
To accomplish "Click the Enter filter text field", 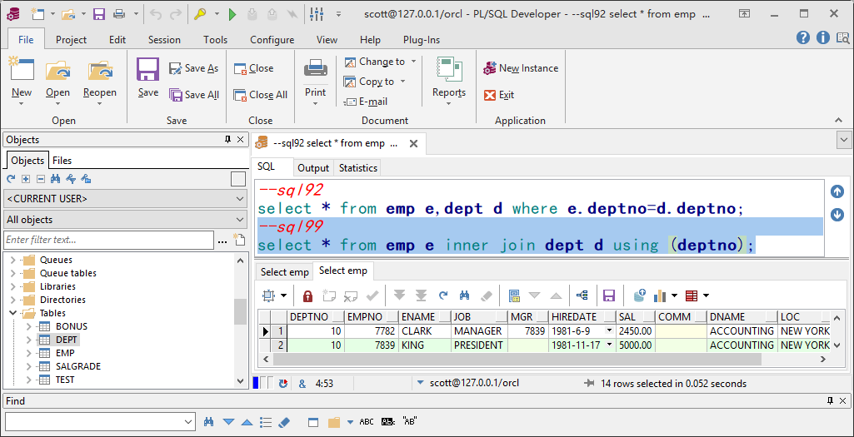I will (109, 240).
